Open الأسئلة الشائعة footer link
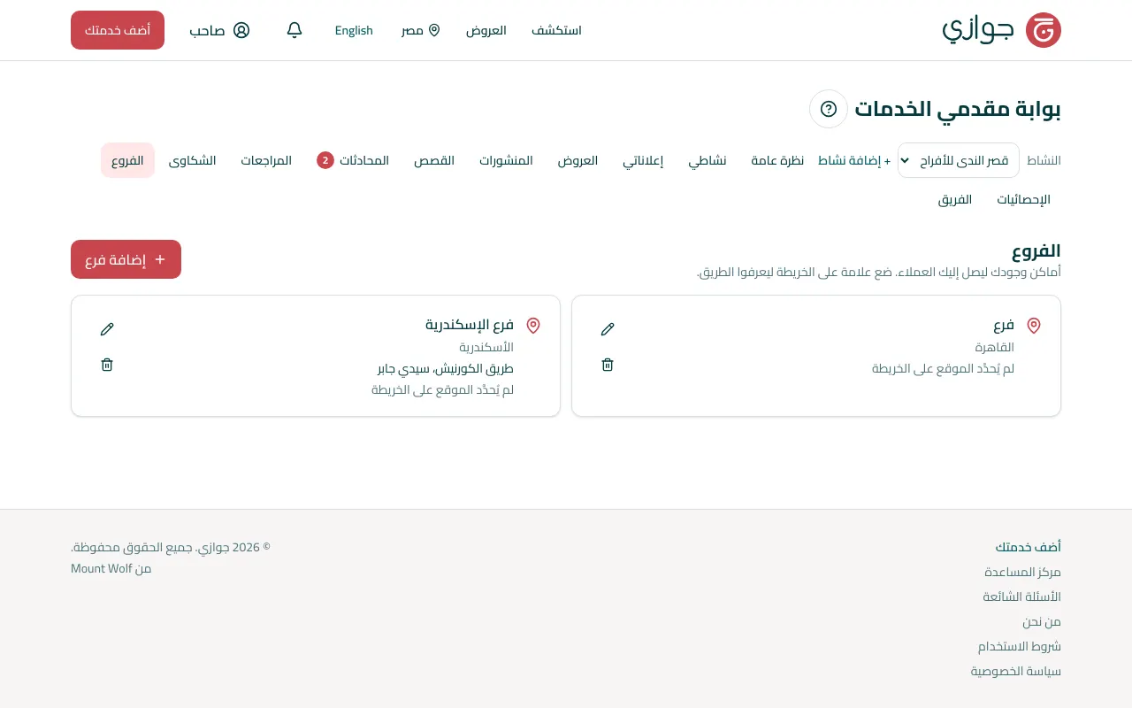 pyautogui.click(x=1021, y=596)
